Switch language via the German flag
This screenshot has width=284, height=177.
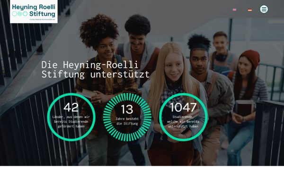pyautogui.click(x=250, y=10)
